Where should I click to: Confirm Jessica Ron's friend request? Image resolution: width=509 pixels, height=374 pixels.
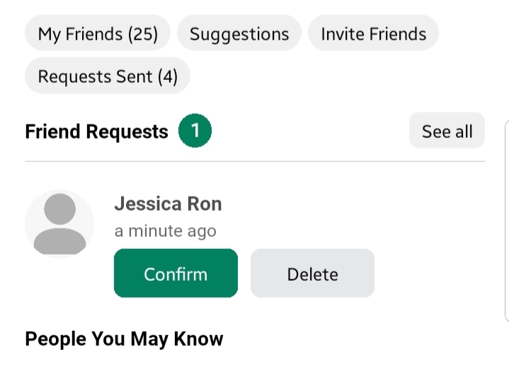click(176, 274)
